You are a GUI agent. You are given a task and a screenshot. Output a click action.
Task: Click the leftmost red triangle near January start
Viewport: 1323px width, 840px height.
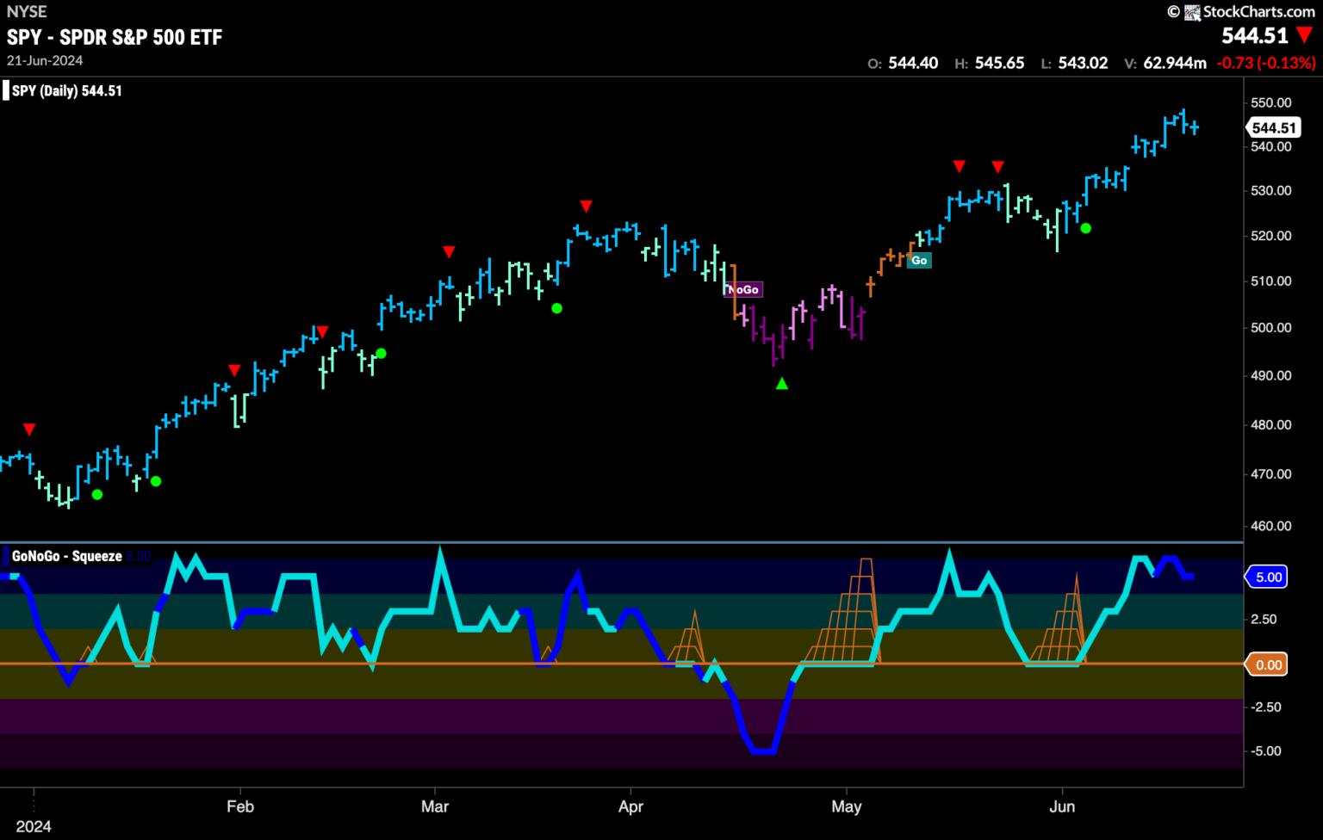(x=29, y=429)
